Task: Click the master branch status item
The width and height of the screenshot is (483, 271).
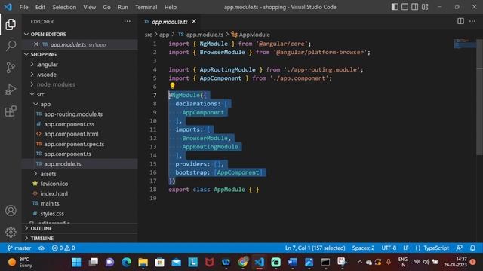Action: (19, 248)
